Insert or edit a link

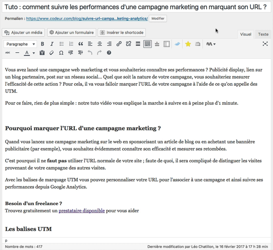coord(119,44)
